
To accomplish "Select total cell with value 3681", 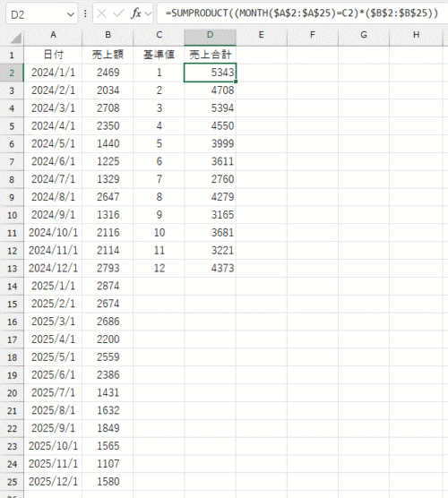I will pos(210,233).
